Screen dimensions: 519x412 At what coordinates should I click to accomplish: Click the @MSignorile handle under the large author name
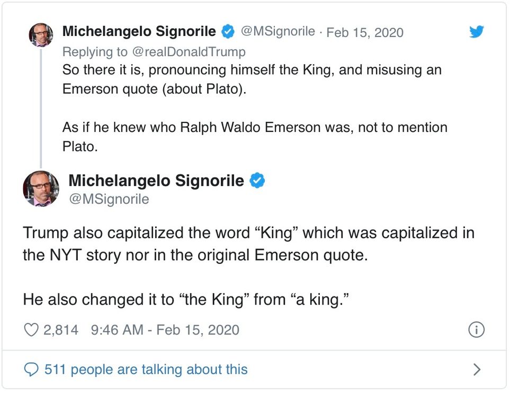point(109,199)
